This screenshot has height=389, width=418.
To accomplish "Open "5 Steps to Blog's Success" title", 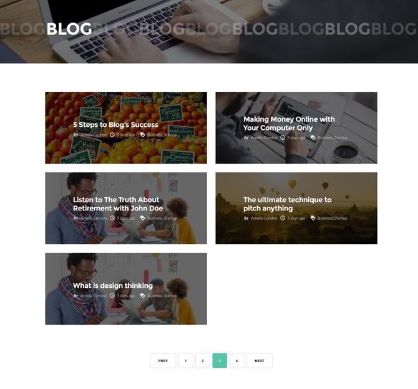I will [x=115, y=125].
